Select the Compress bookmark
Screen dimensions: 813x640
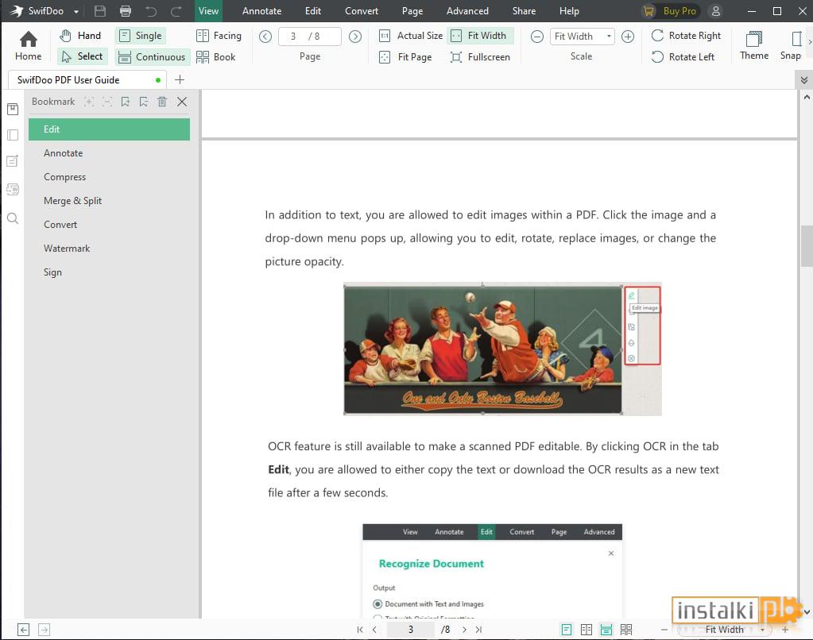pos(109,177)
